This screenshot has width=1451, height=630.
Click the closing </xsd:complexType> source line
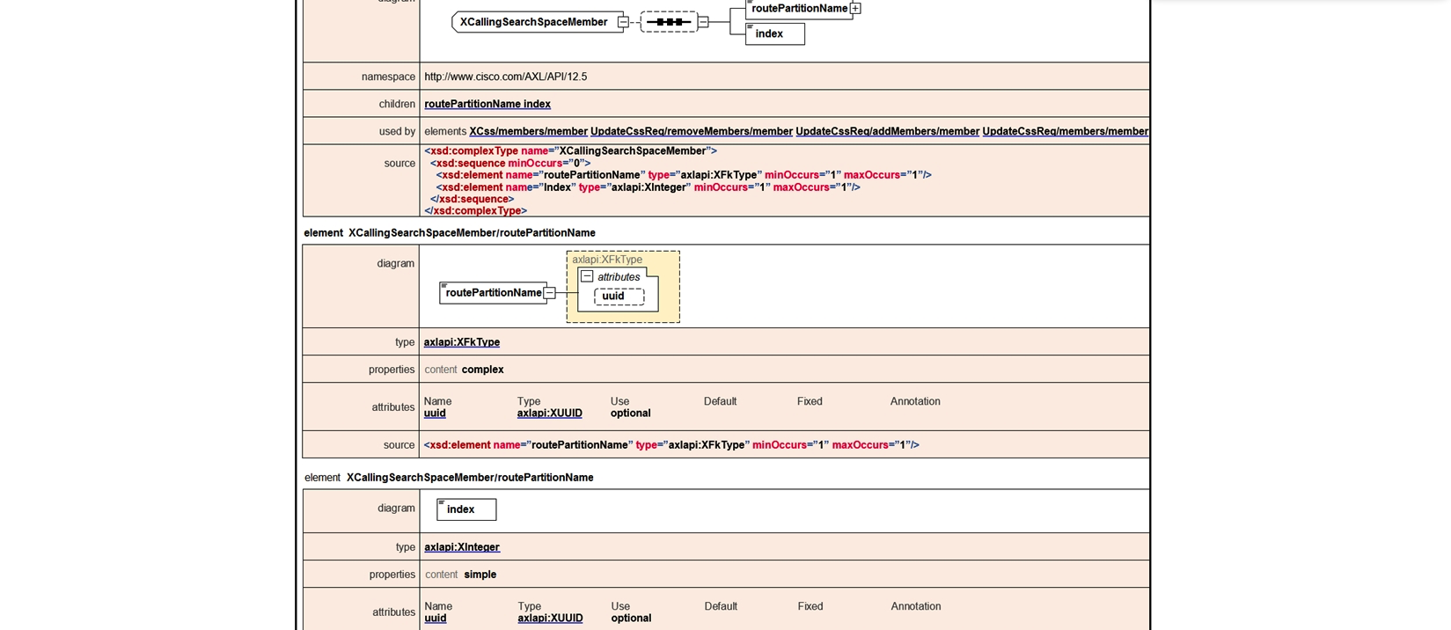475,211
